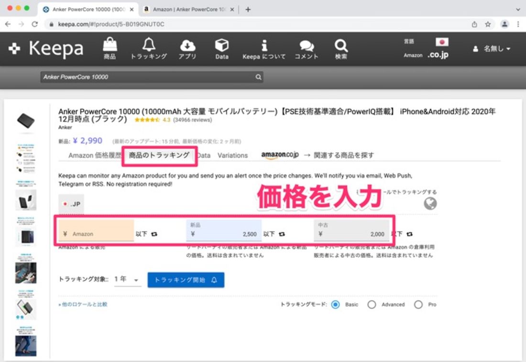The image size is (526, 362).
Task: Open 他のロケールと比較 link
Action: pyautogui.click(x=83, y=304)
